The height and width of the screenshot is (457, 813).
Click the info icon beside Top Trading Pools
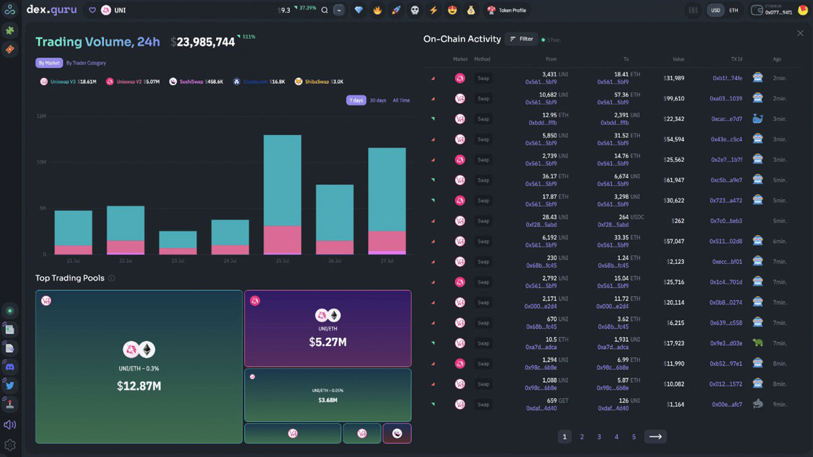tap(111, 278)
